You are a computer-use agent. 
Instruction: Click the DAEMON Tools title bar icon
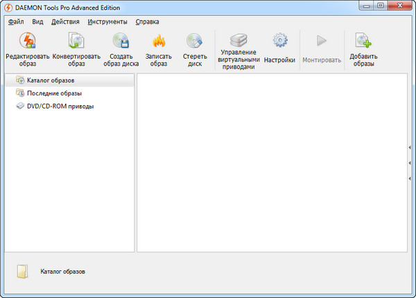(8, 7)
